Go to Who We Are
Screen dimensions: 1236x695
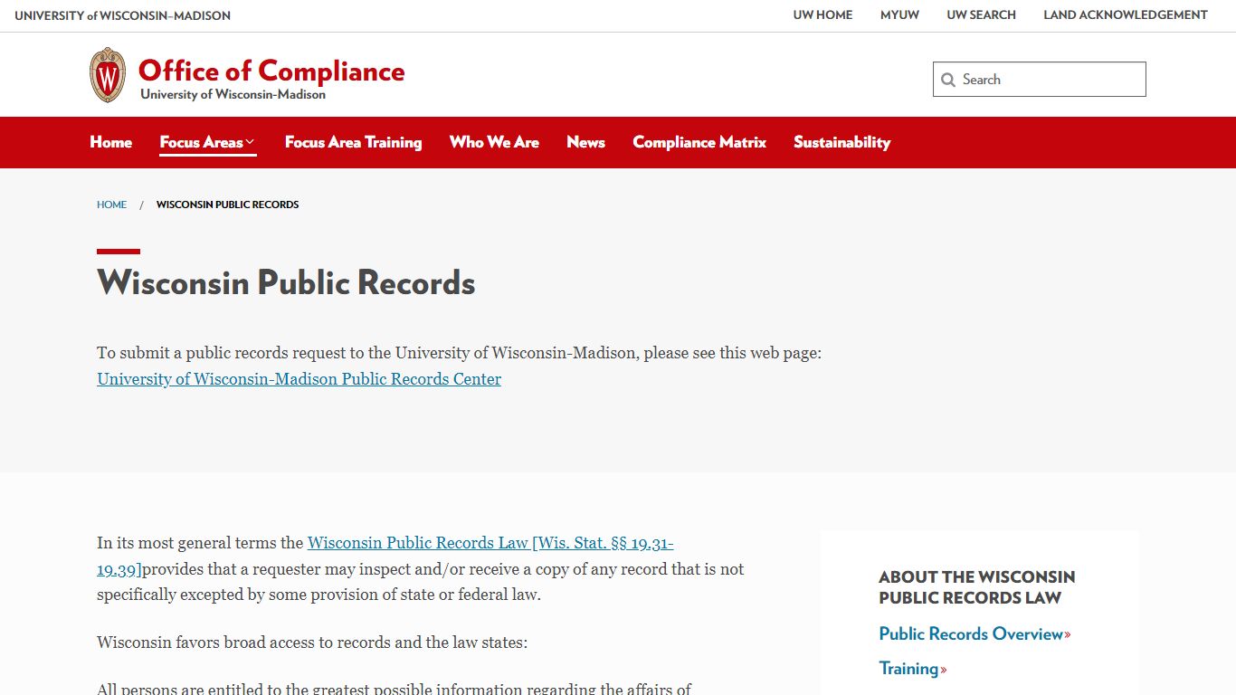[494, 142]
